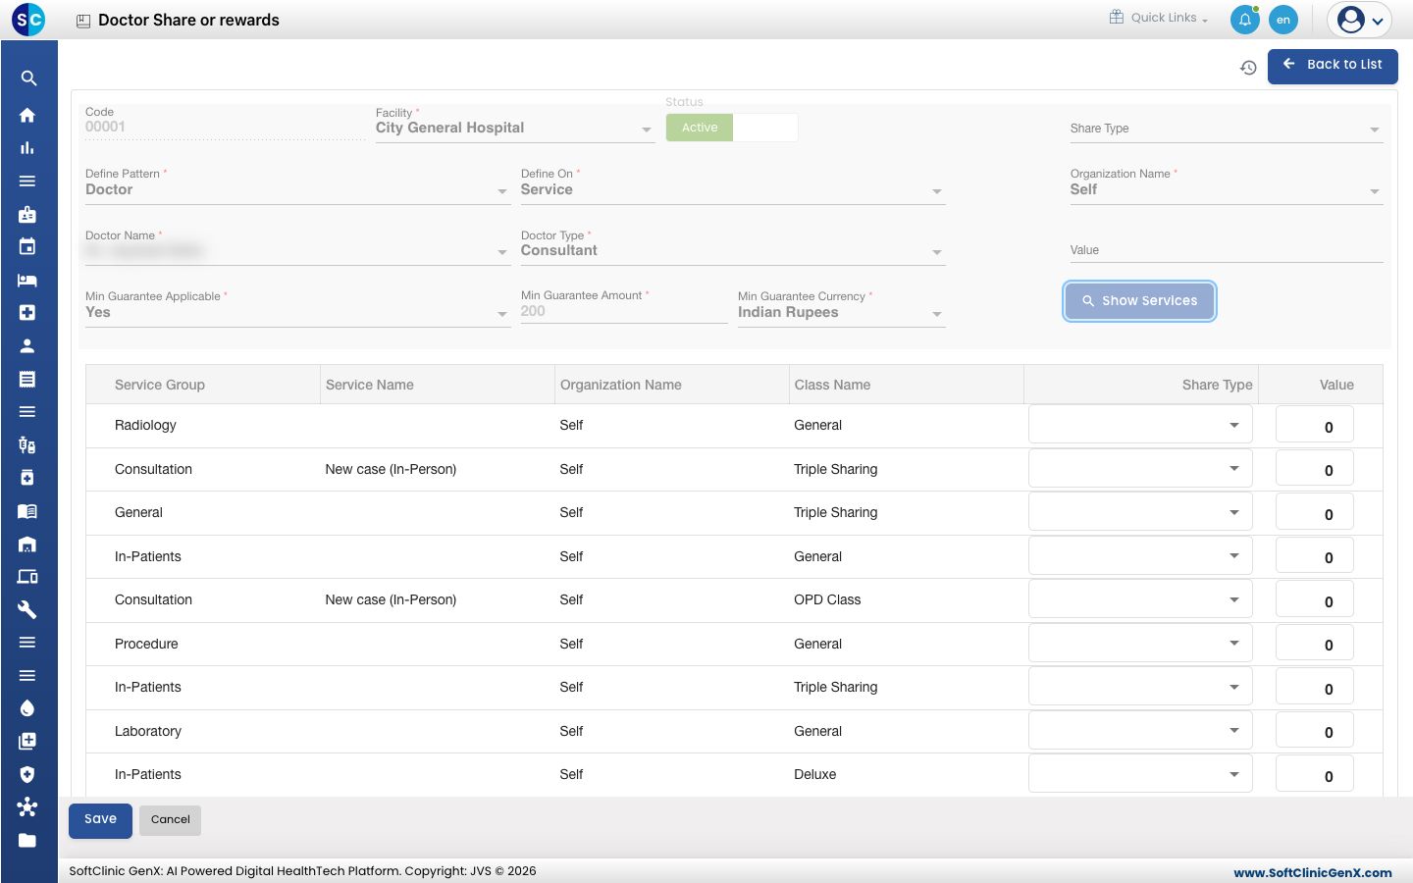Open the calendar appointments icon

click(x=27, y=246)
